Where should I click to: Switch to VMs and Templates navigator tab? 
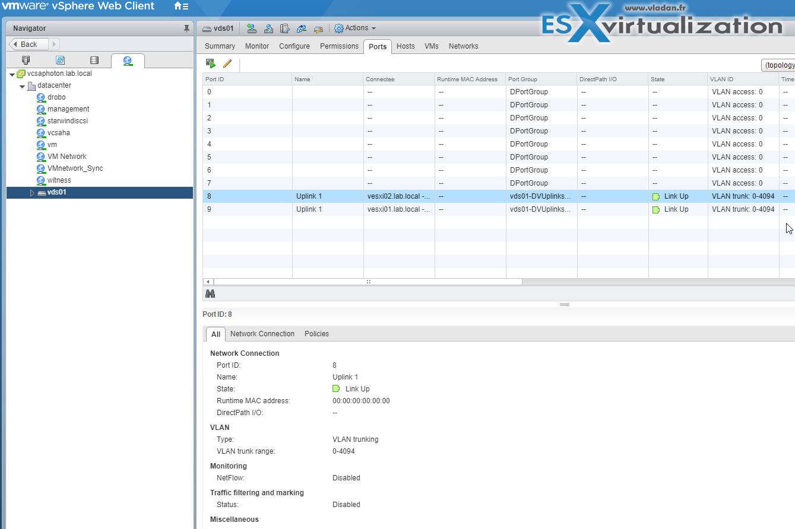[x=60, y=60]
